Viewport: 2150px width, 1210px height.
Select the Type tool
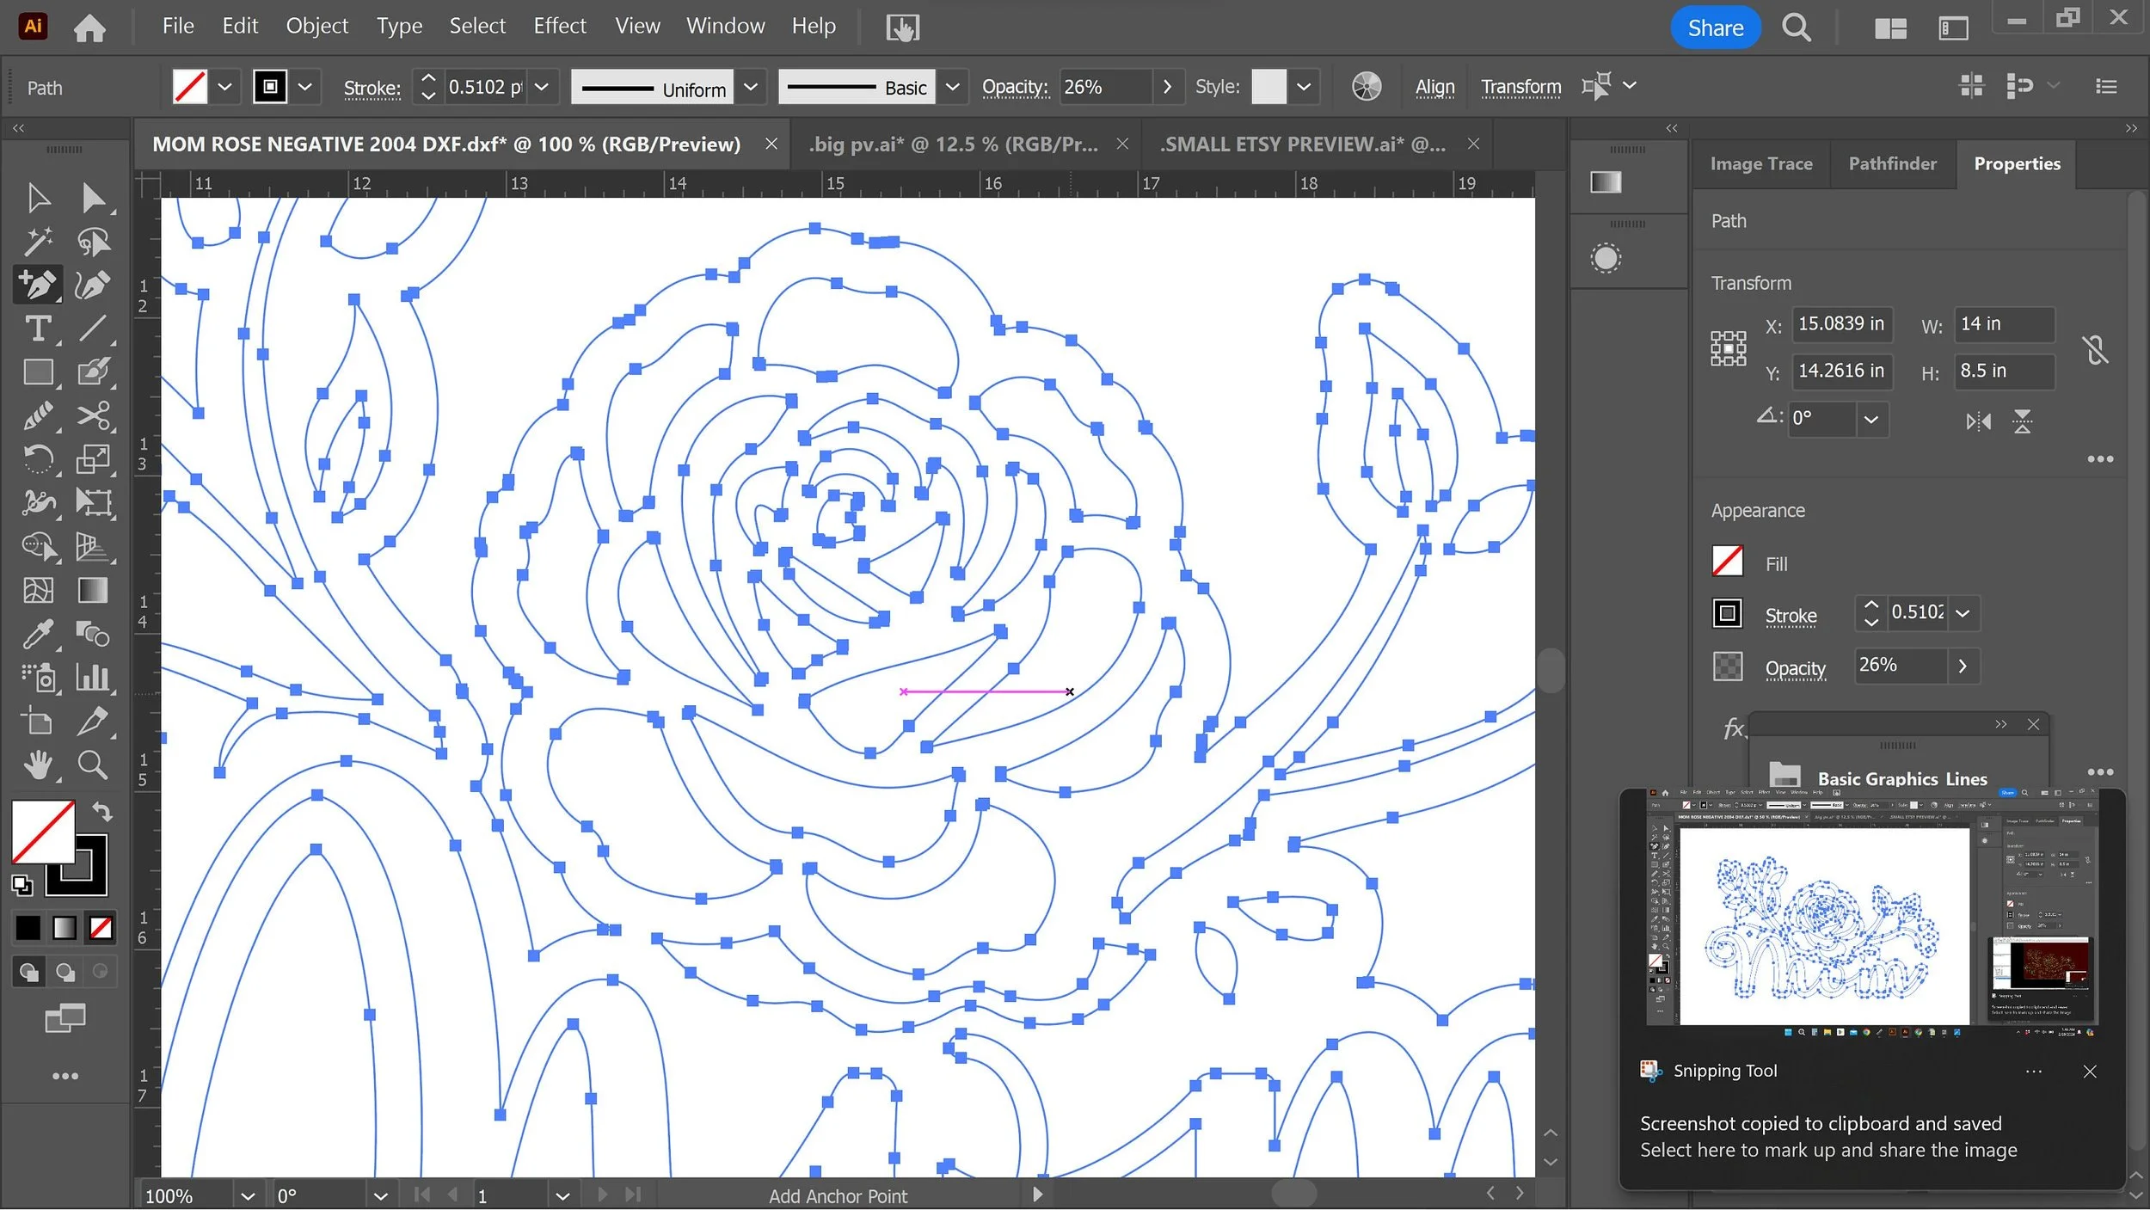[x=37, y=329]
